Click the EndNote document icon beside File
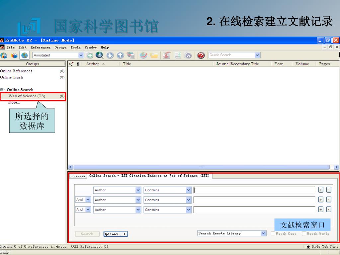 pos(2,47)
